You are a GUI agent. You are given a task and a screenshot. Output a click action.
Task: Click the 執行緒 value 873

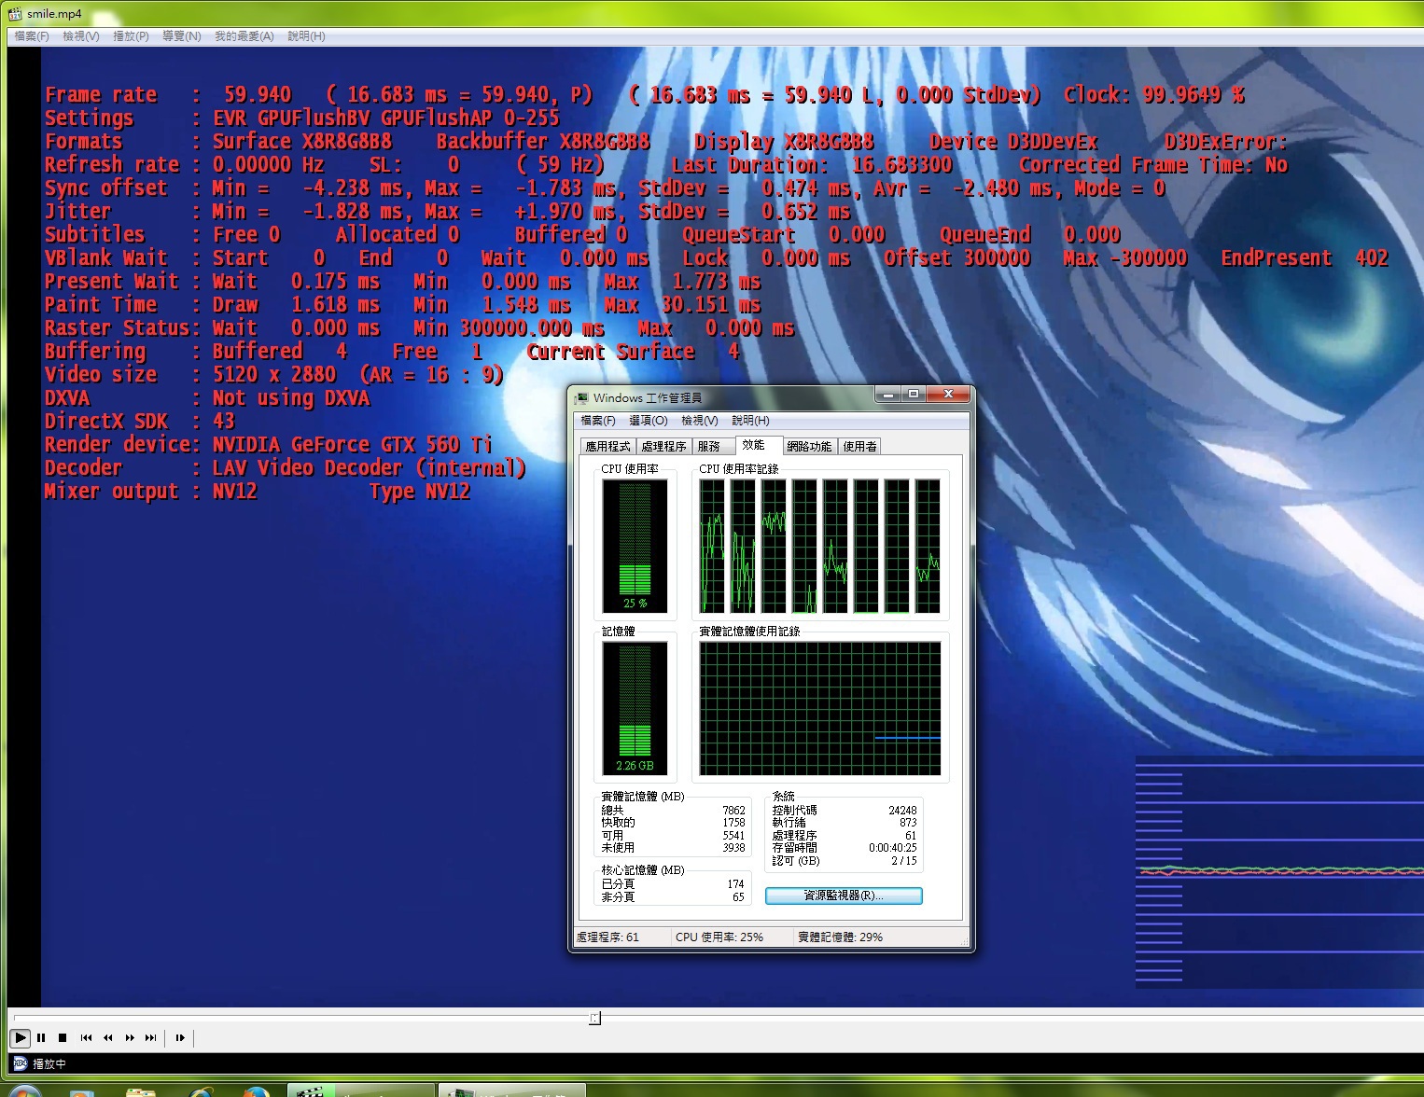pos(908,823)
